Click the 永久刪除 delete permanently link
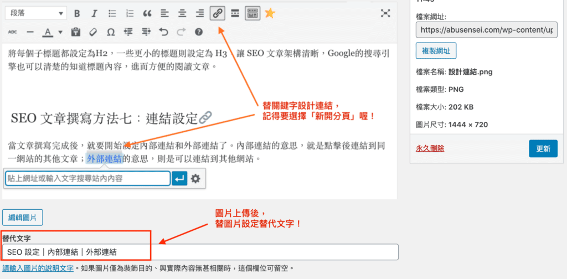The image size is (567, 279). [430, 148]
